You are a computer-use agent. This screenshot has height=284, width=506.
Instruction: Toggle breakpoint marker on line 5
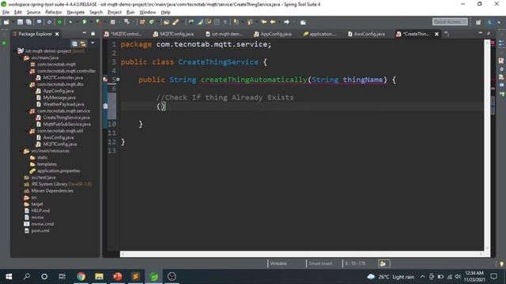(x=105, y=80)
